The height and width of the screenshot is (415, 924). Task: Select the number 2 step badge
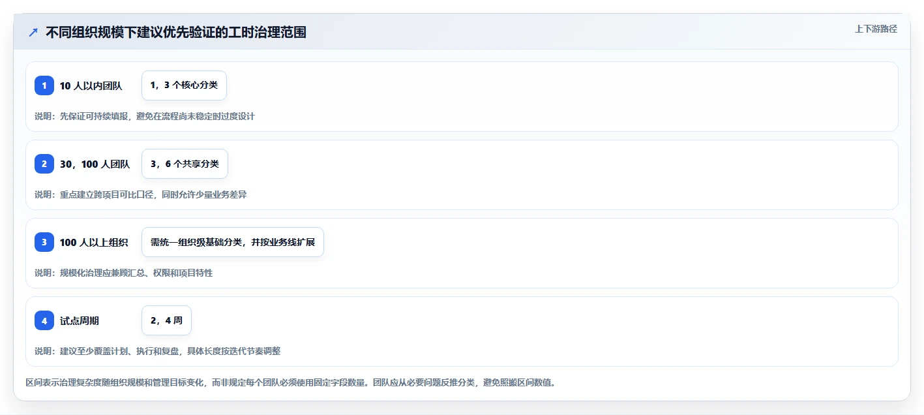[44, 164]
